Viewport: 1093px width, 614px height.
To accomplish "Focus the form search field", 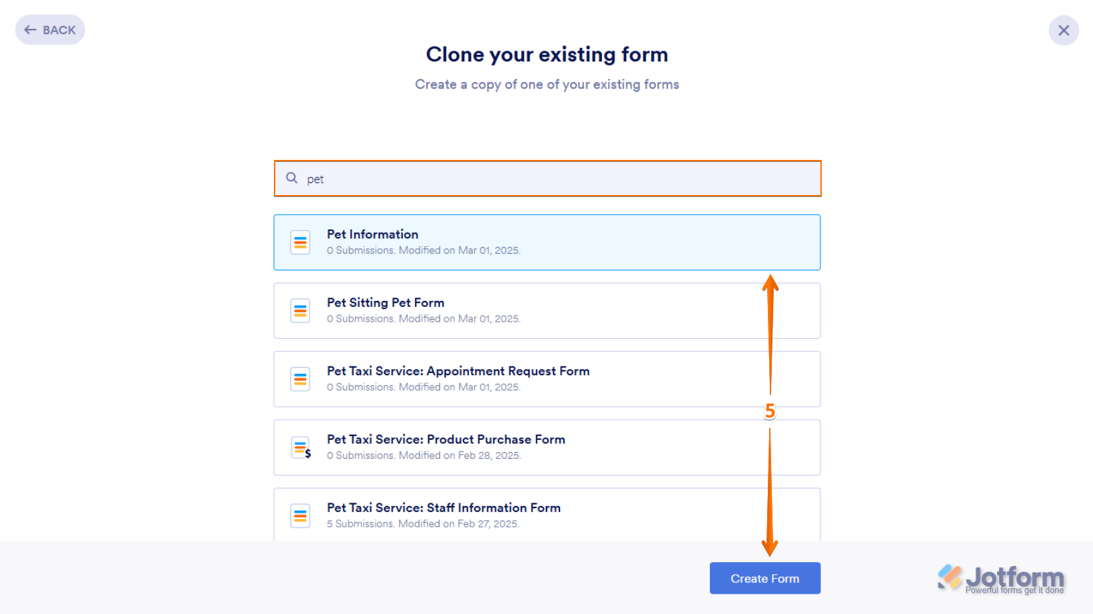I will point(560,179).
